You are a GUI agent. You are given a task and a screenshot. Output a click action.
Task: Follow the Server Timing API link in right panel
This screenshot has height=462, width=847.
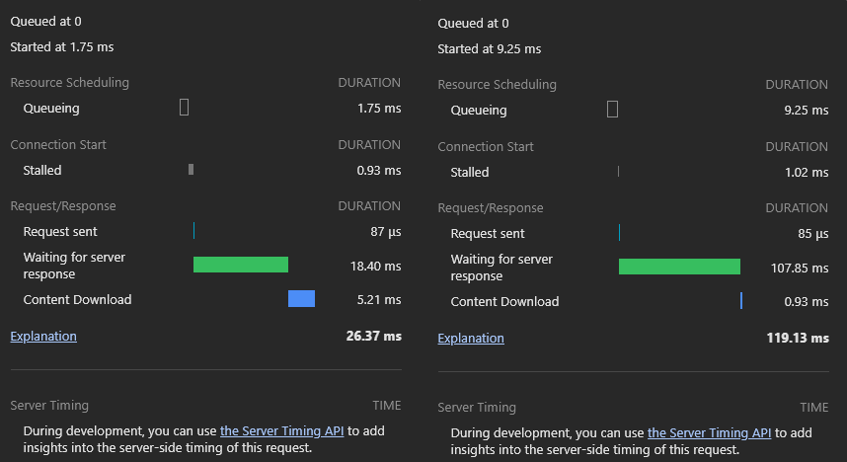709,432
